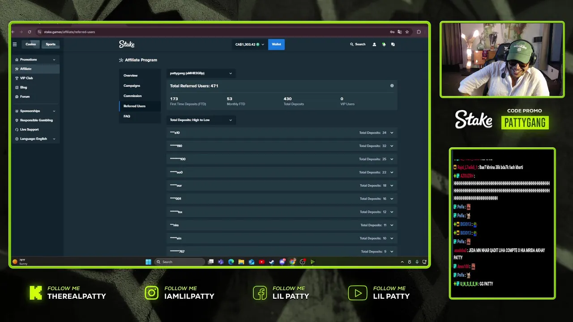Click the browser address bar URL

click(69, 32)
